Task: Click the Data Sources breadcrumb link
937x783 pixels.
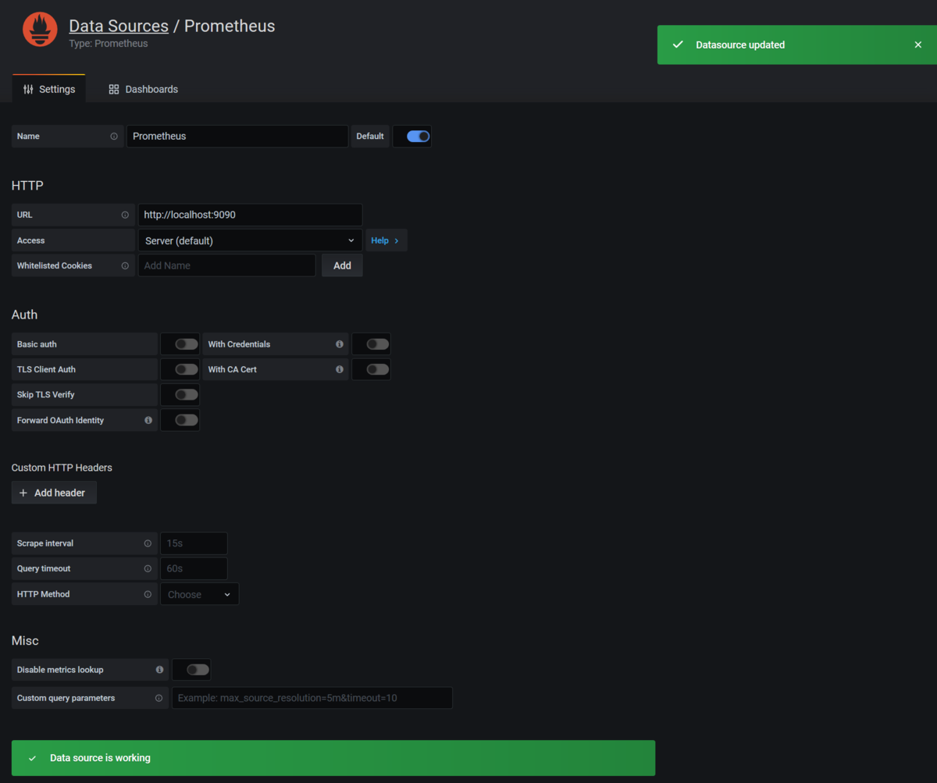Action: [119, 26]
